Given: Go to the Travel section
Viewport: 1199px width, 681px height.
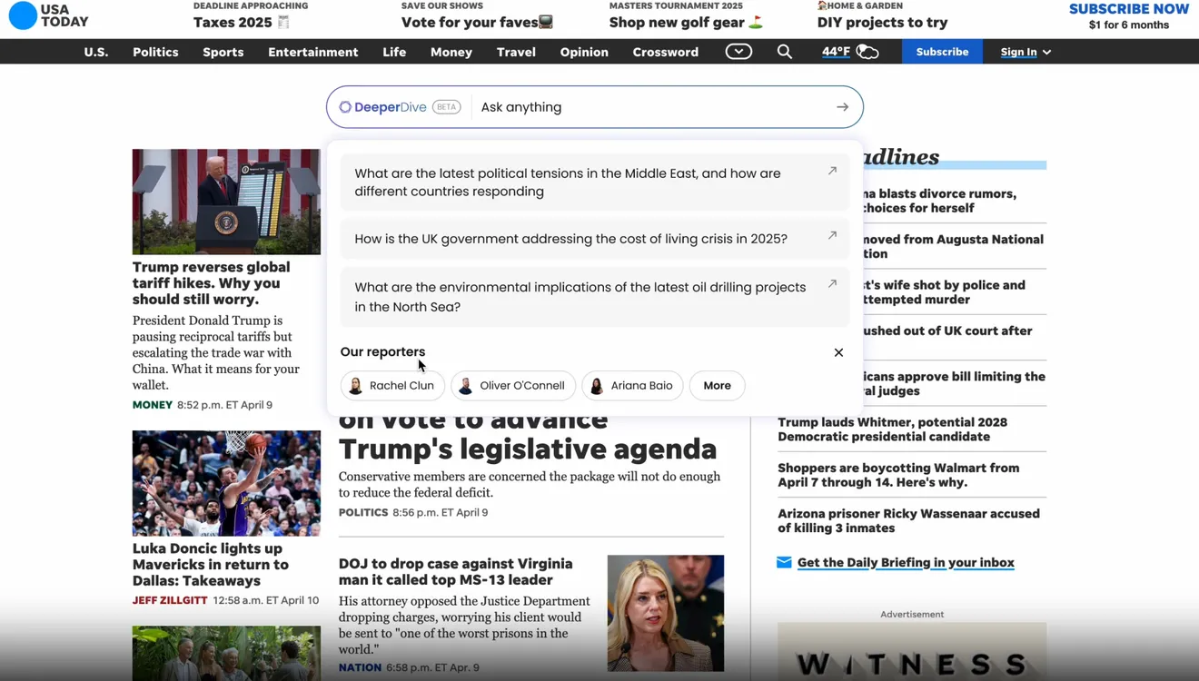Looking at the screenshot, I should pyautogui.click(x=516, y=52).
